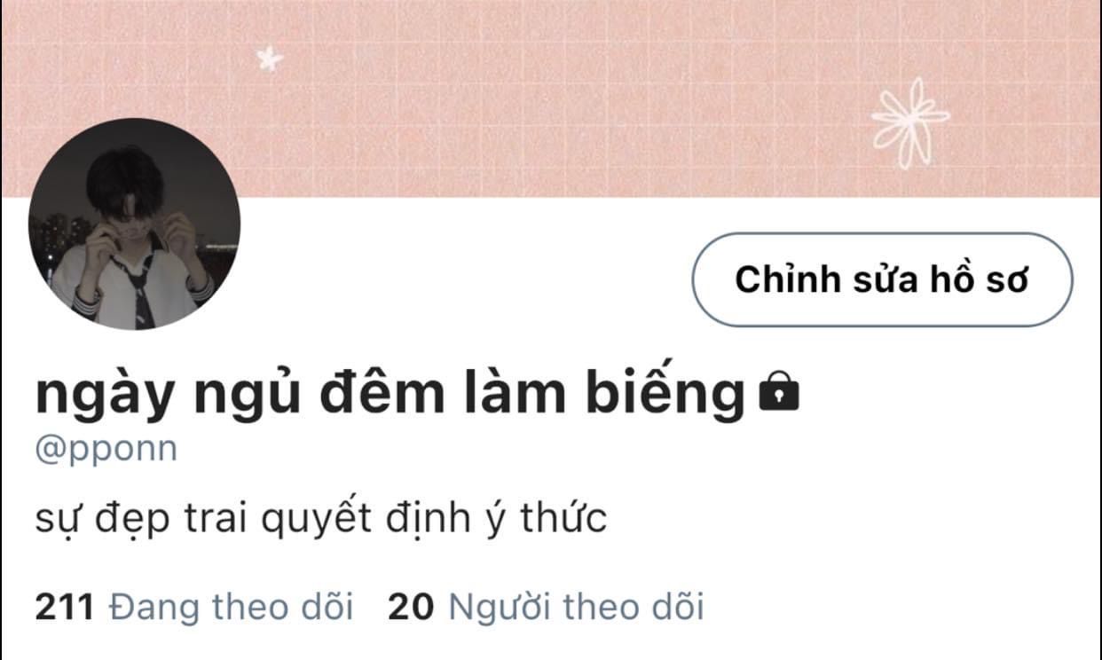The width and height of the screenshot is (1102, 660).
Task: Open the circular profile avatar photo
Action: pyautogui.click(x=135, y=224)
